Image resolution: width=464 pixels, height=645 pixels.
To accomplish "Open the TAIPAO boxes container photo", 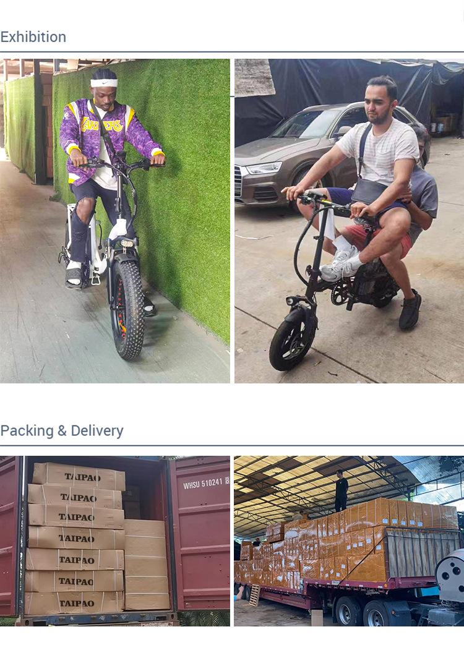I will [115, 541].
